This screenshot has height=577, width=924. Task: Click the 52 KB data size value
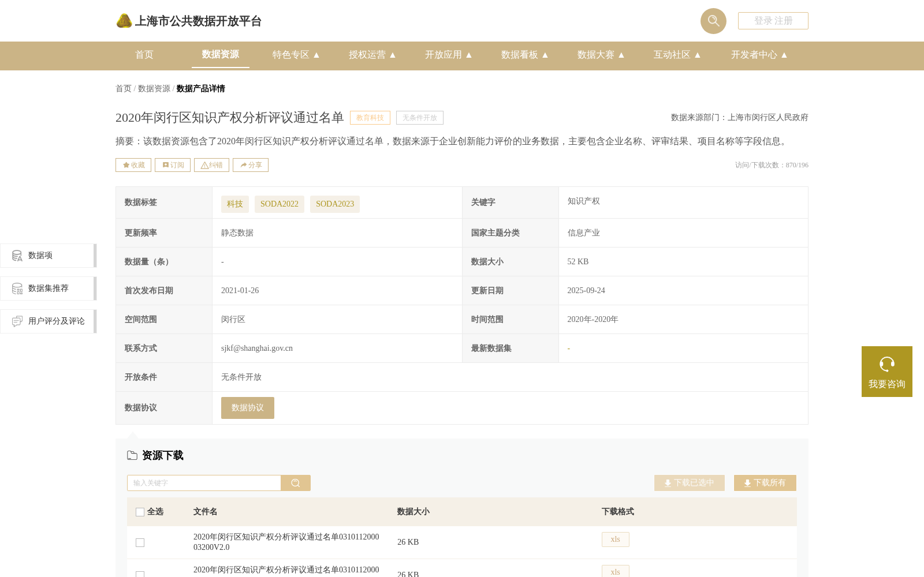tap(578, 262)
